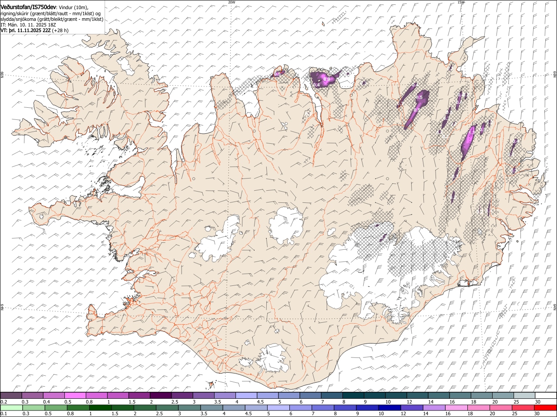Pick the light pink 16 swatch in bottom legend row
The width and height of the screenshot is (557, 417).
456,407
